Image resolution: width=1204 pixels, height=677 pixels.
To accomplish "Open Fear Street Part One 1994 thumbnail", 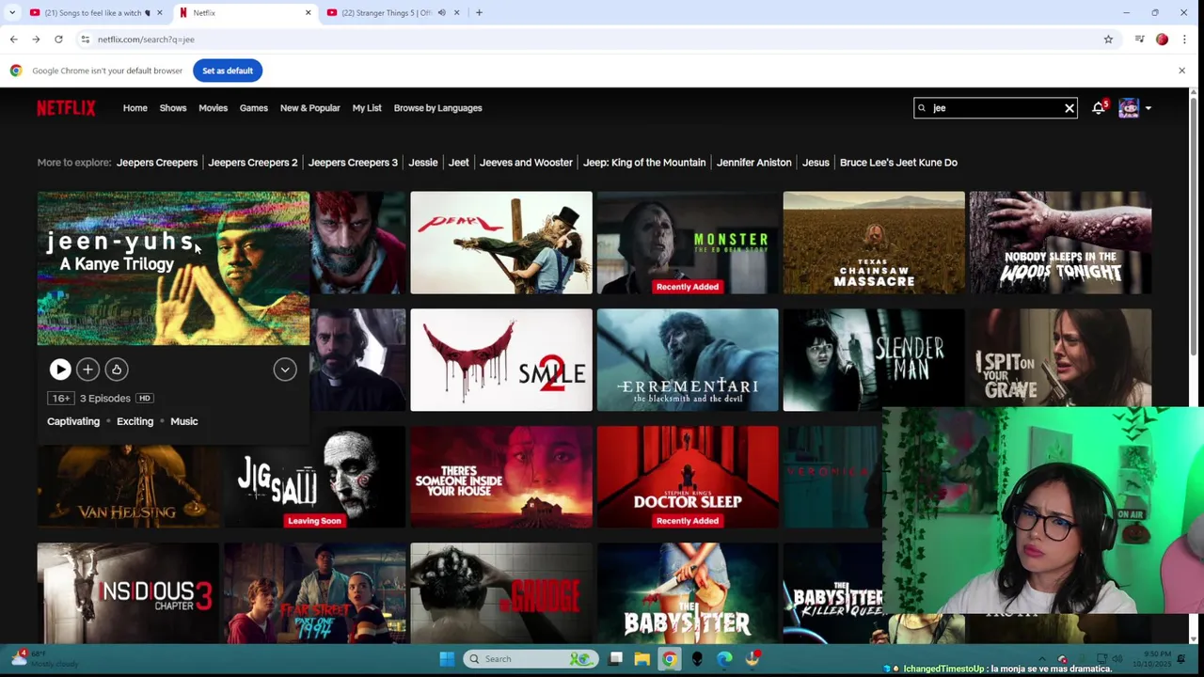I will pos(315,593).
